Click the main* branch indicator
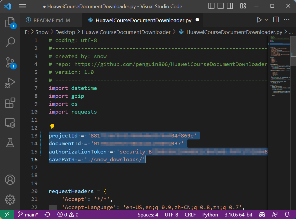 click(x=28, y=215)
